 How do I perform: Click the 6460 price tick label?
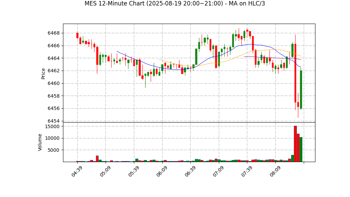53,84
